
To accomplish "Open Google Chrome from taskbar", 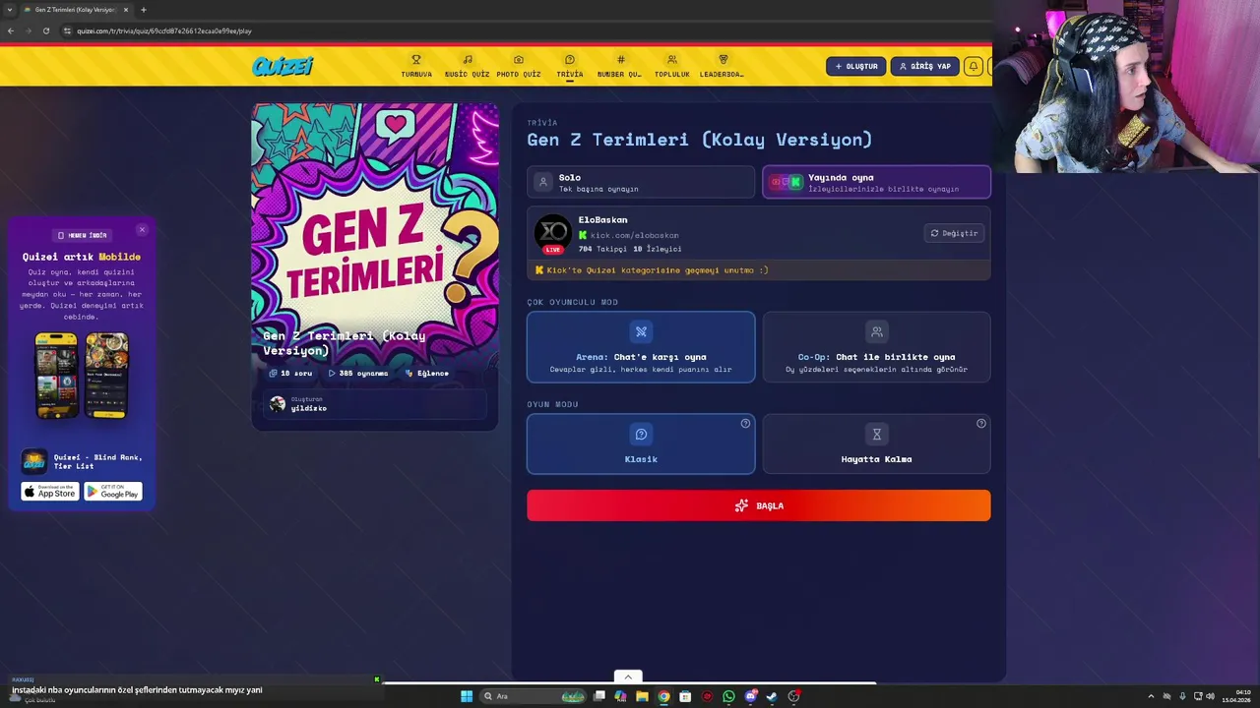I will [x=663, y=696].
